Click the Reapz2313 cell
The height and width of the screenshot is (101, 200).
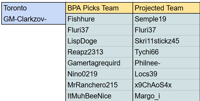pyautogui.click(x=99, y=52)
